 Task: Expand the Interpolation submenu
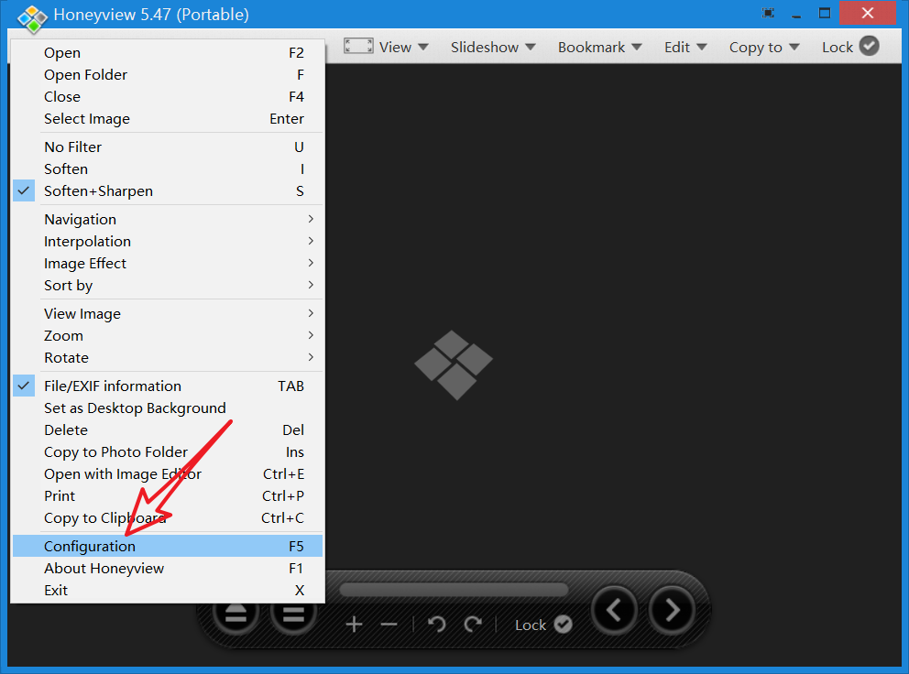[168, 241]
